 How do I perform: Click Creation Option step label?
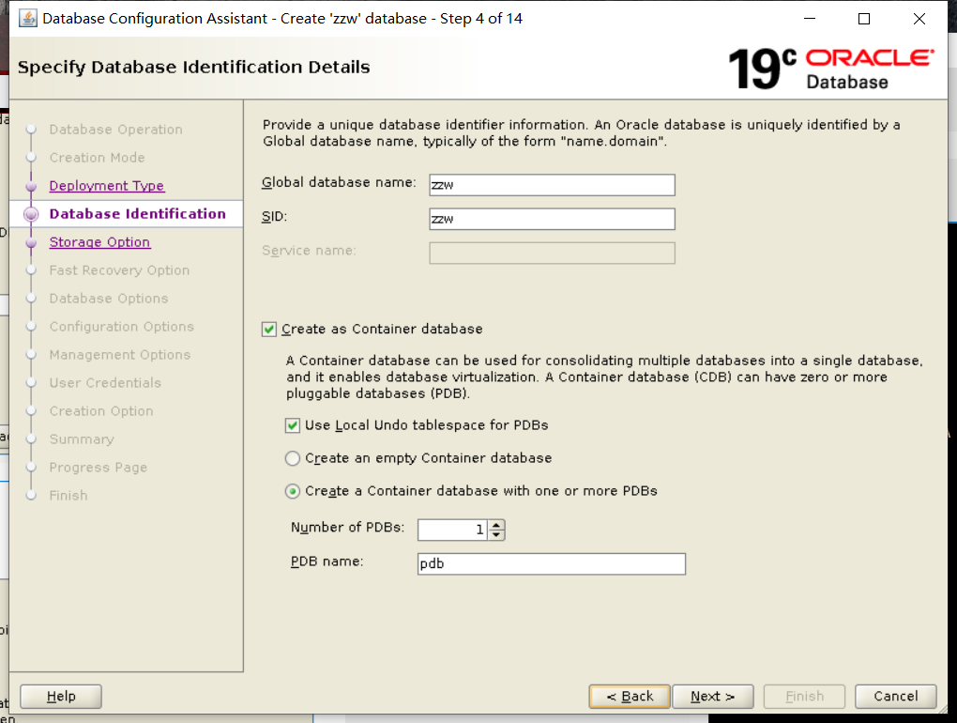pos(101,411)
